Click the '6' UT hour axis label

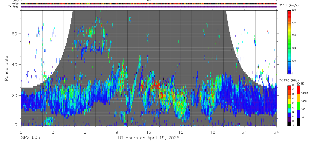click(85, 132)
